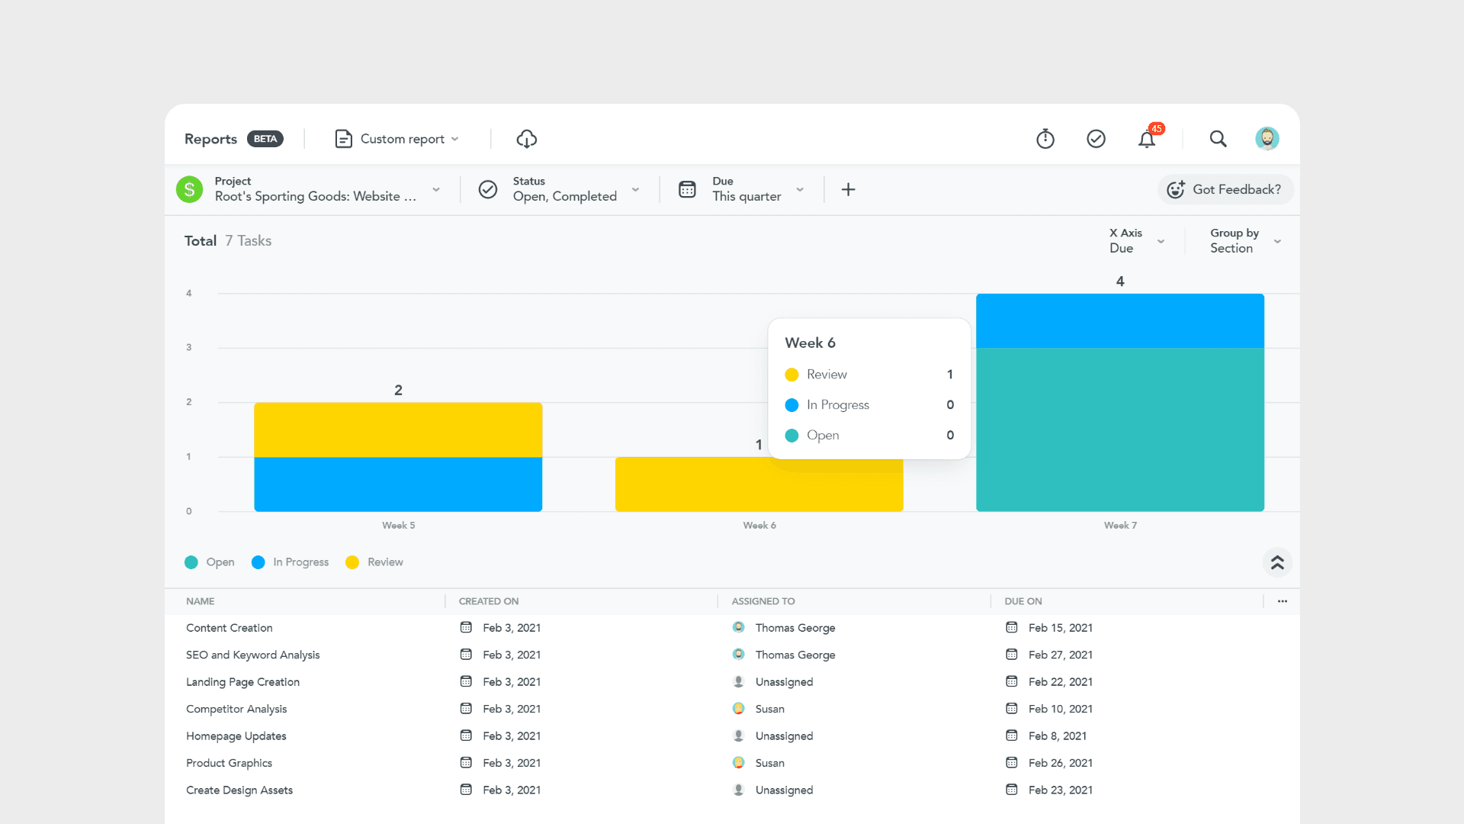Sort by the DUE ON column header
Screen dimensions: 1464x824
(1023, 601)
